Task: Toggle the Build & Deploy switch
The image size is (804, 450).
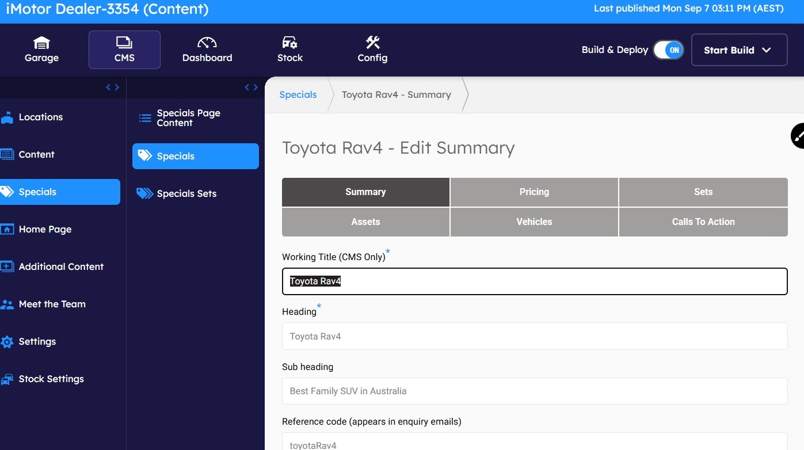Action: coord(668,50)
